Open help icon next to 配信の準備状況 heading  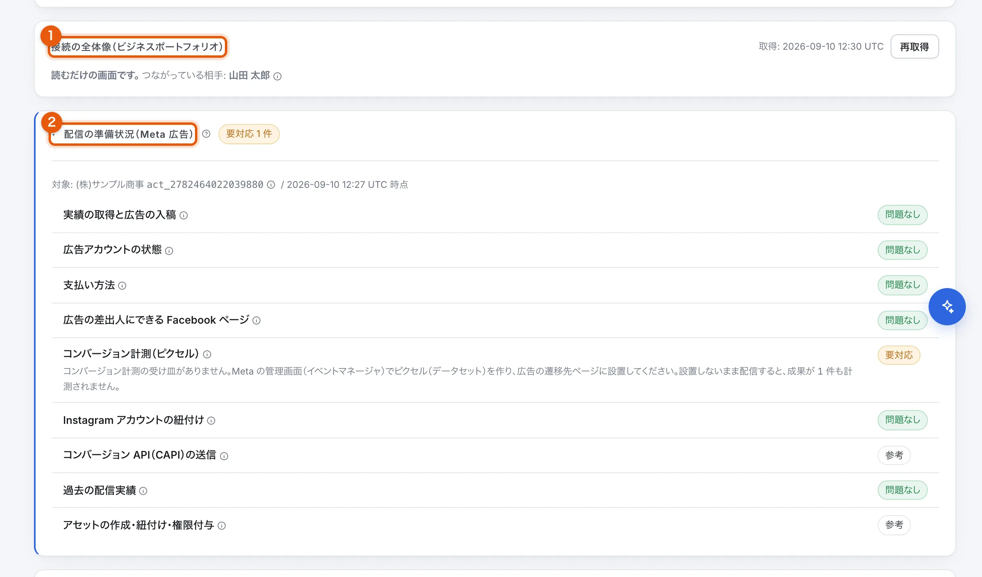coord(206,134)
